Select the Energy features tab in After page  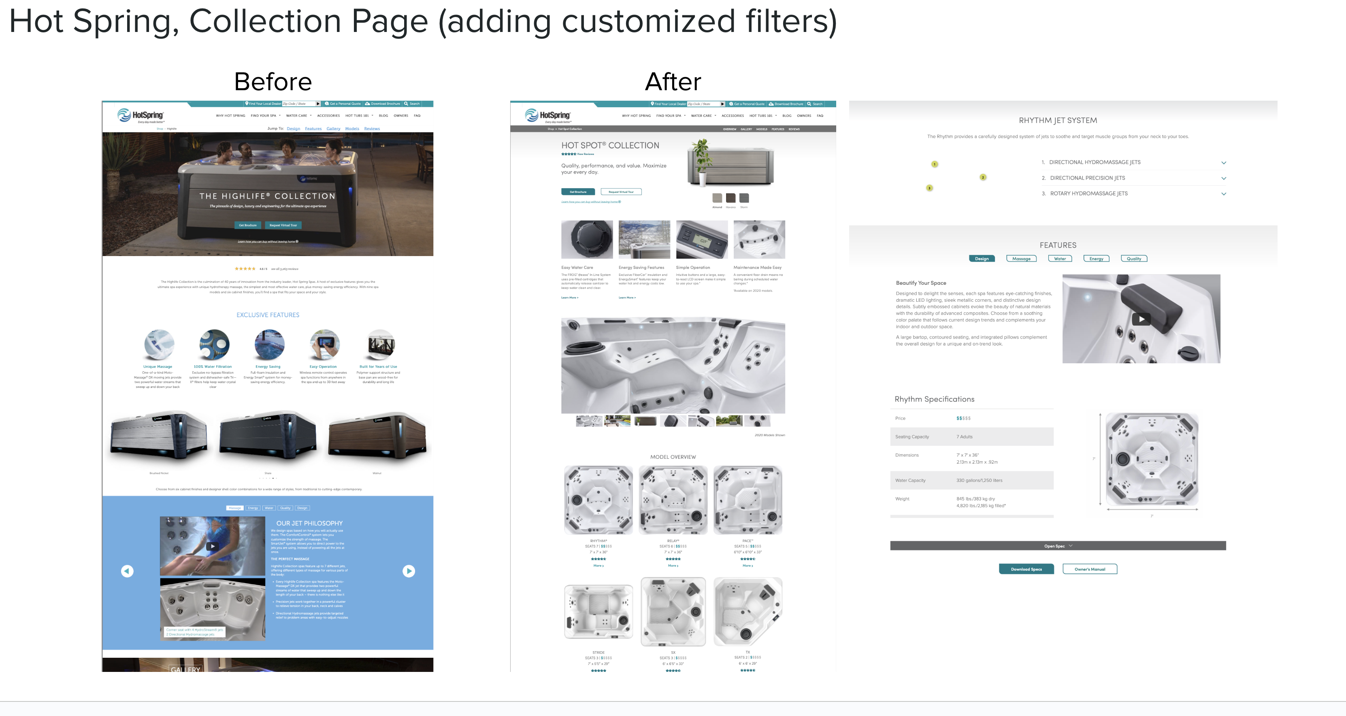[x=1096, y=259]
